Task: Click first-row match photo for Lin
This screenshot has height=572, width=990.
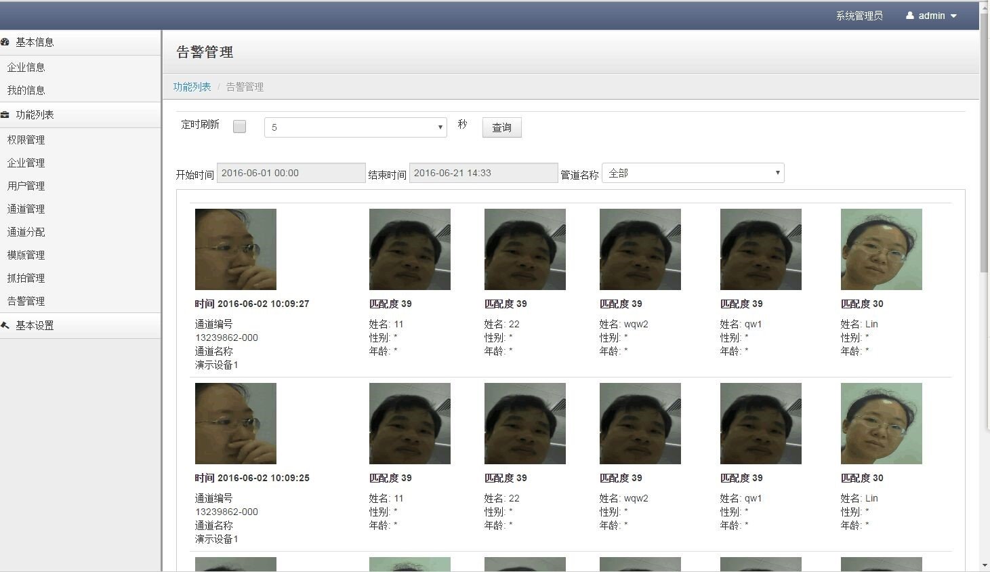Action: (882, 249)
